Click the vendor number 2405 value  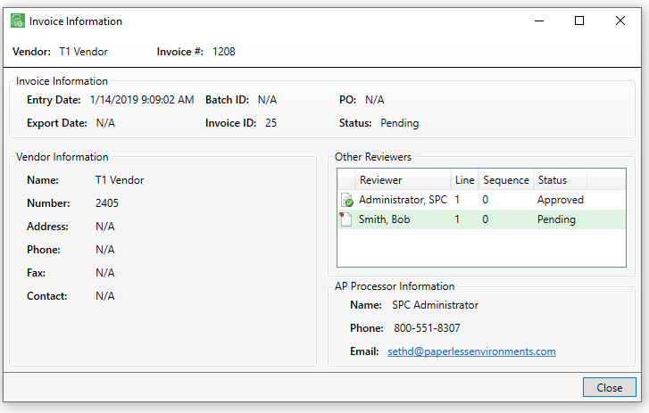coord(107,203)
